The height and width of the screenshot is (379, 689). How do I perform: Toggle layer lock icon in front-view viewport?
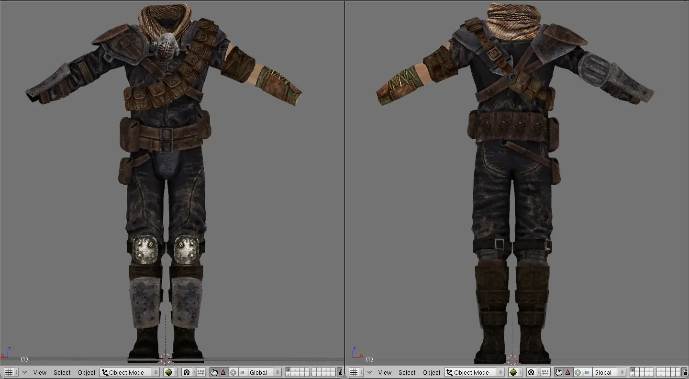point(340,372)
